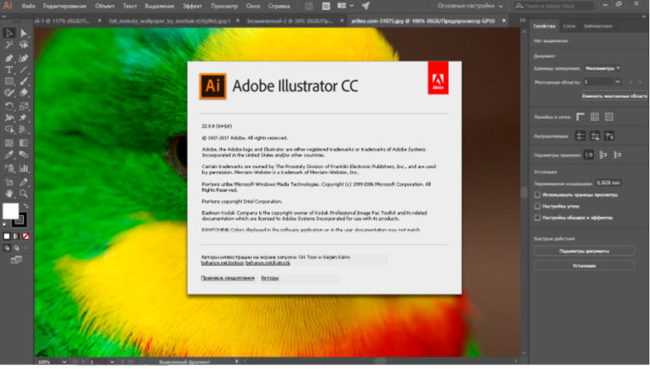Enable the first Установки checkbox

tap(537, 194)
